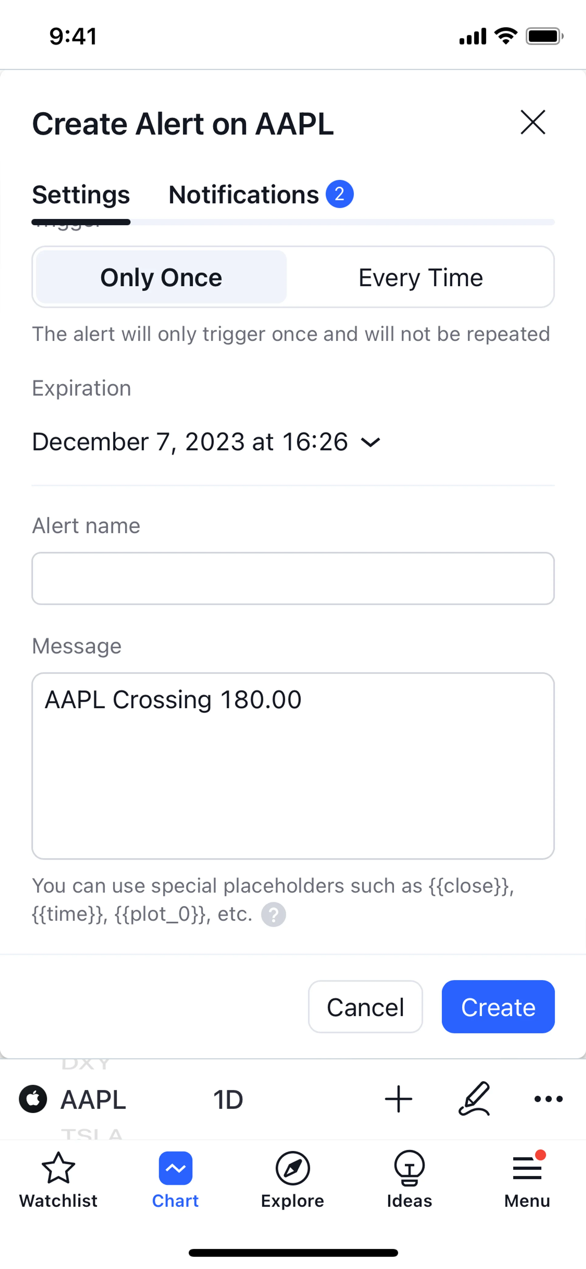Tap the placeholders help question mark
The height and width of the screenshot is (1269, 586).
273,915
